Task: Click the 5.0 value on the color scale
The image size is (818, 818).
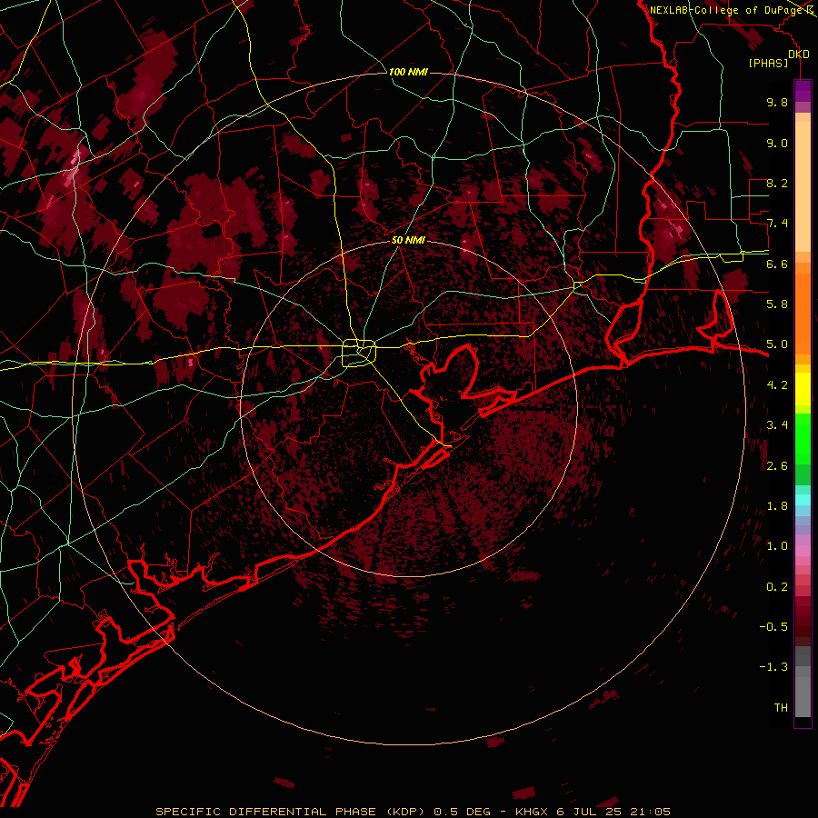Action: point(777,344)
